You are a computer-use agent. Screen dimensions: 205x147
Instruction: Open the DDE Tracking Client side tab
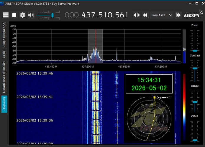(x=4, y=35)
